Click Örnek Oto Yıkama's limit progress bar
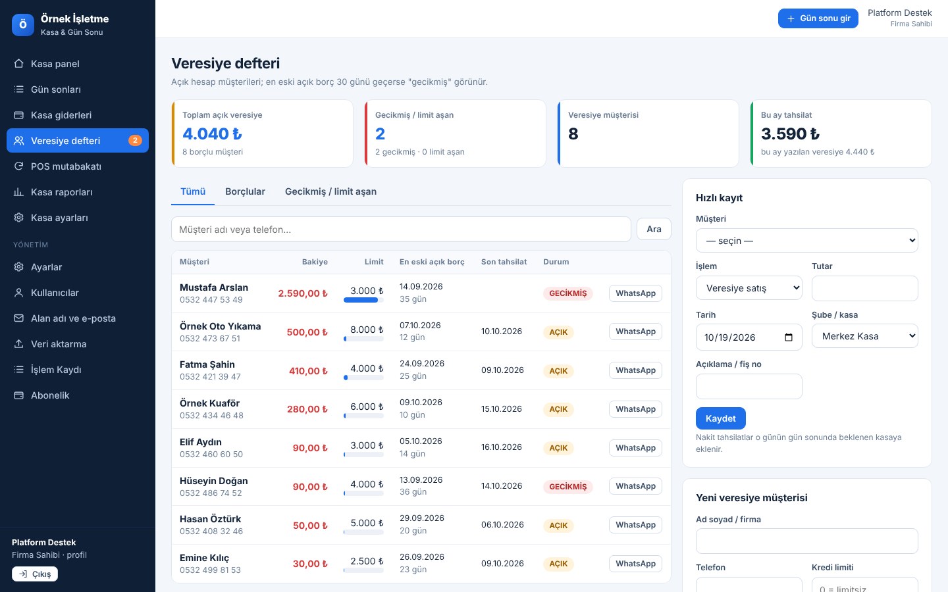The image size is (948, 592). (363, 339)
